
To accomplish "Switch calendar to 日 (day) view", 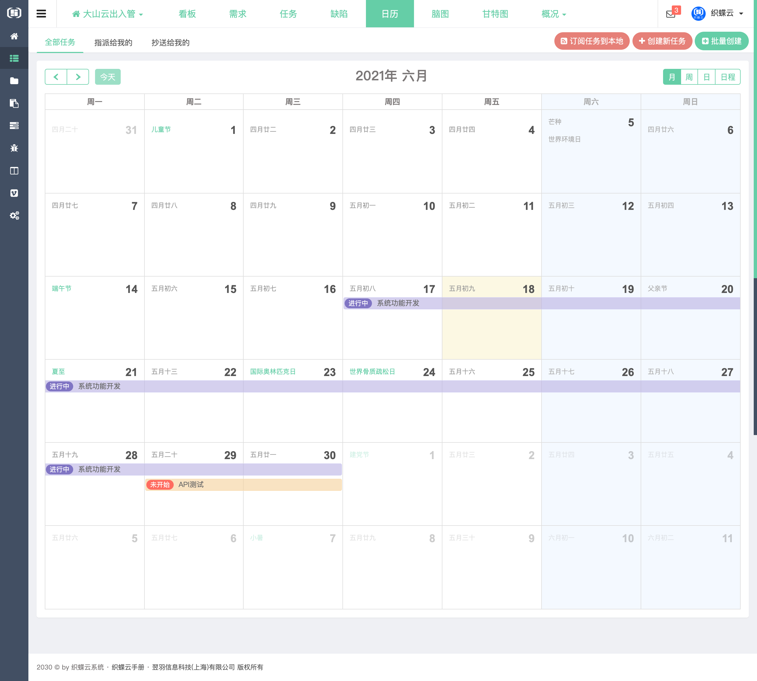I will (706, 77).
